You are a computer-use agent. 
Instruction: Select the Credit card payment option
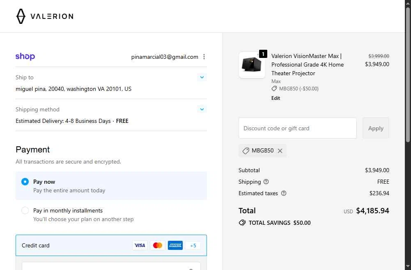click(x=111, y=245)
